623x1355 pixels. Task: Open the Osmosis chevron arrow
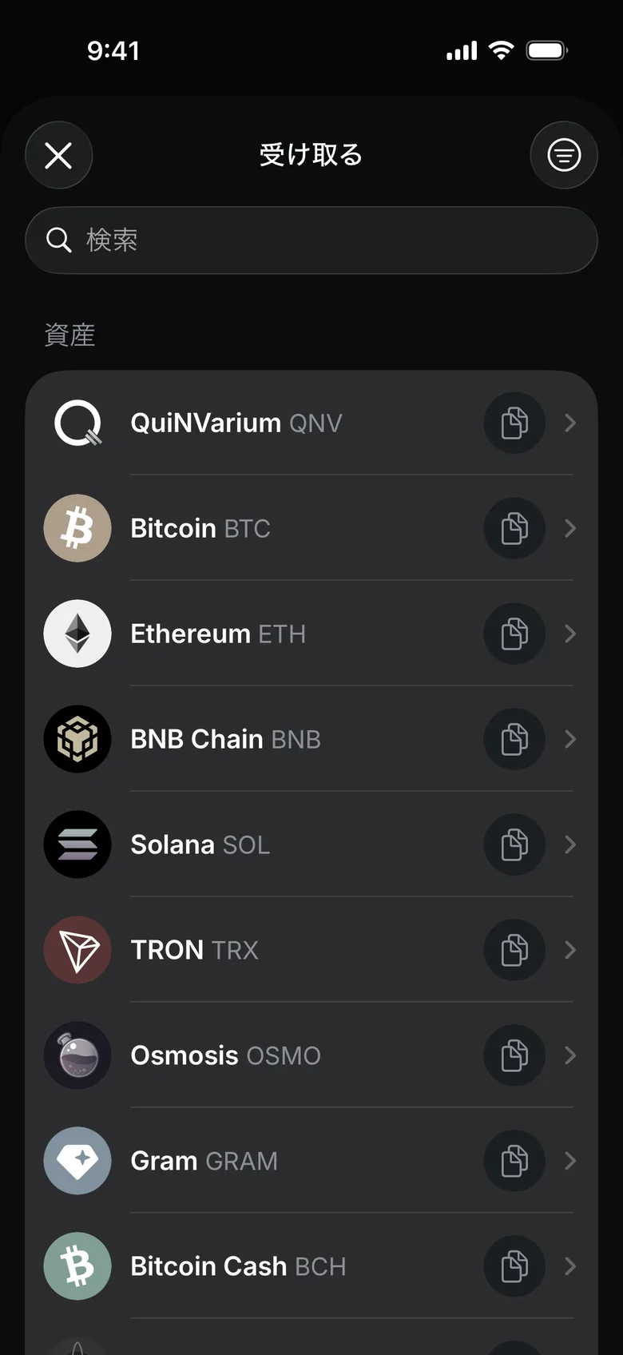tap(570, 1055)
